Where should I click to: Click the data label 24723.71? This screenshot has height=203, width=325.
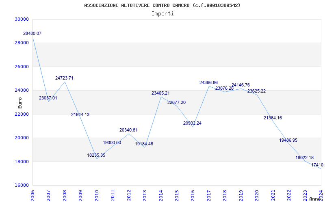coord(64,78)
